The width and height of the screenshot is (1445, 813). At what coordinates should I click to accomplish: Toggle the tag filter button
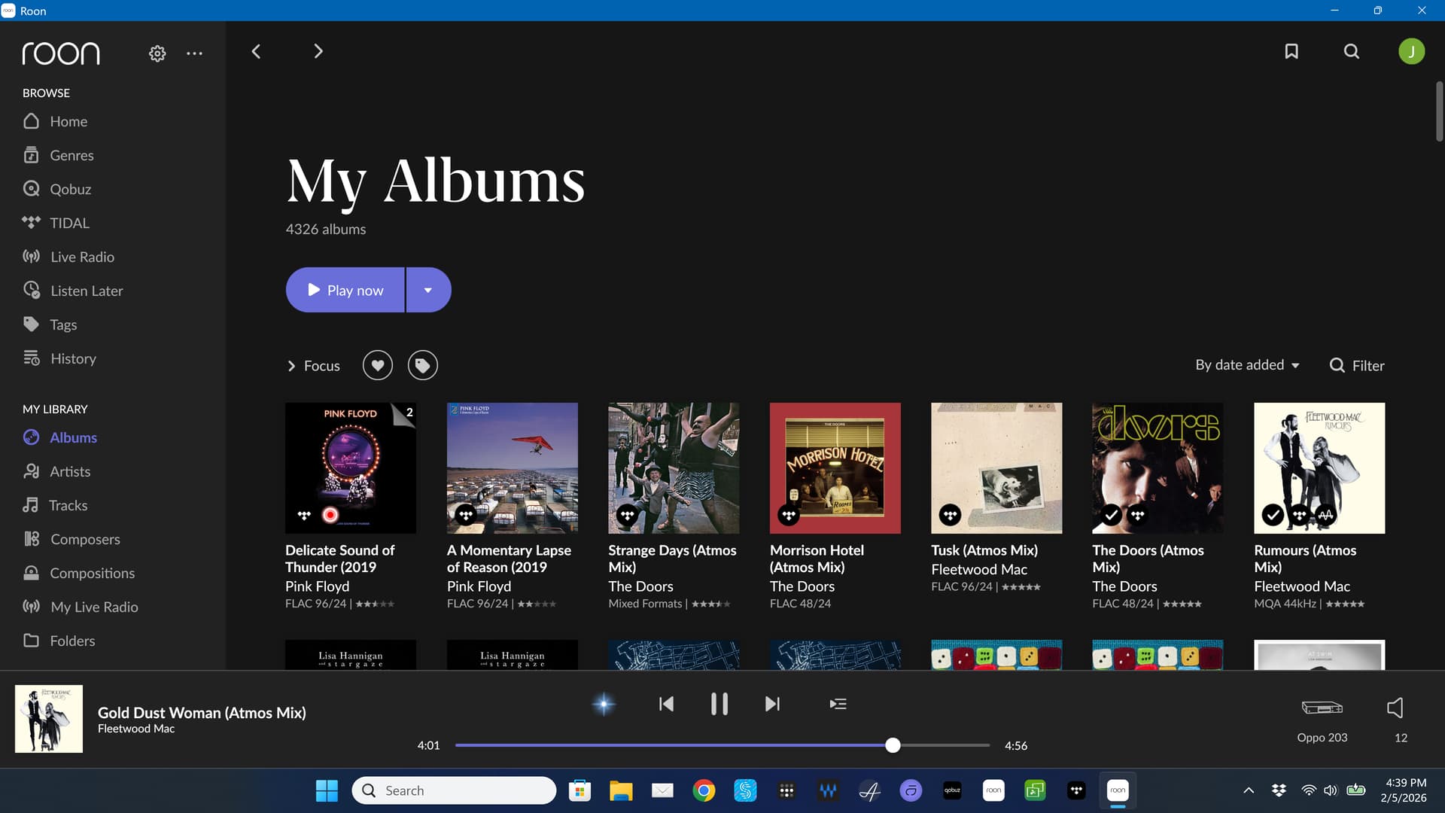tap(423, 365)
